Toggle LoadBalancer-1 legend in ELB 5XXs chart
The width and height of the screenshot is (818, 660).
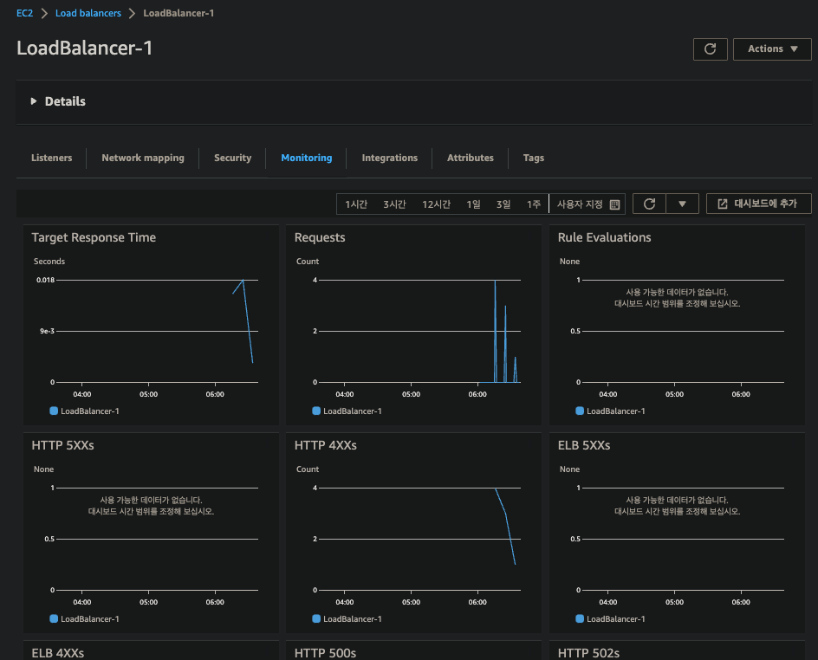[610, 618]
